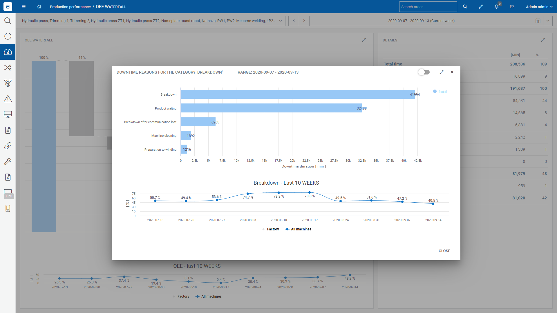The image size is (557, 313).
Task: Open the sidebar shuffle arrows icon
Action: [x=8, y=68]
